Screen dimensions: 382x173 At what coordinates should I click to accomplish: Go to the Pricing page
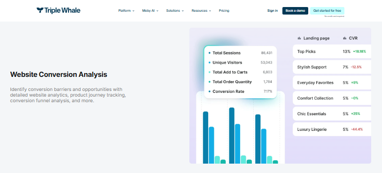tap(224, 11)
